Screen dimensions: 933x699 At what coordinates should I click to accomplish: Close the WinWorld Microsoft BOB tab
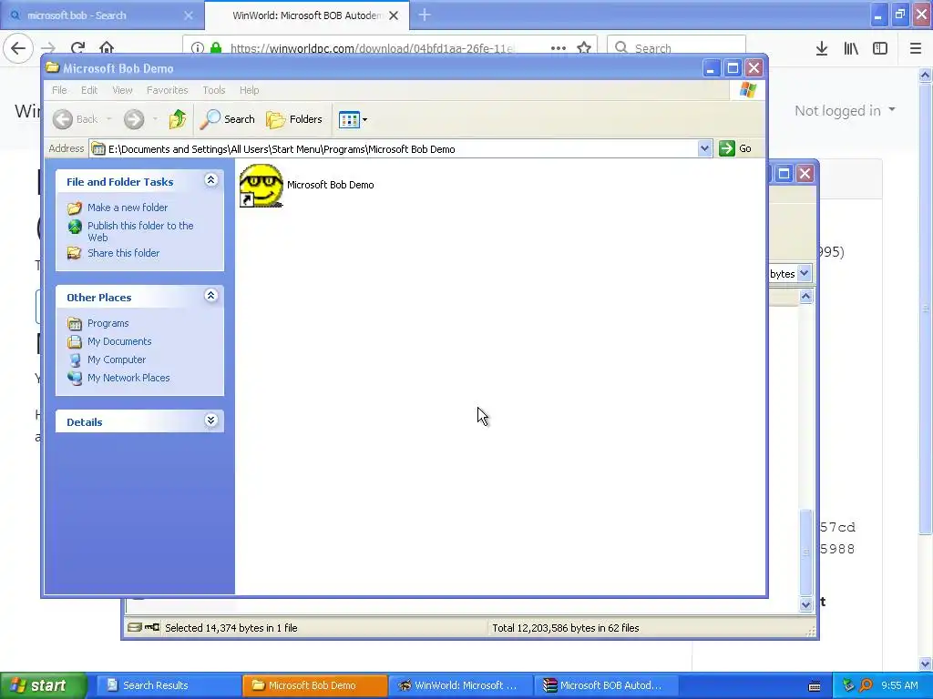[x=394, y=15]
